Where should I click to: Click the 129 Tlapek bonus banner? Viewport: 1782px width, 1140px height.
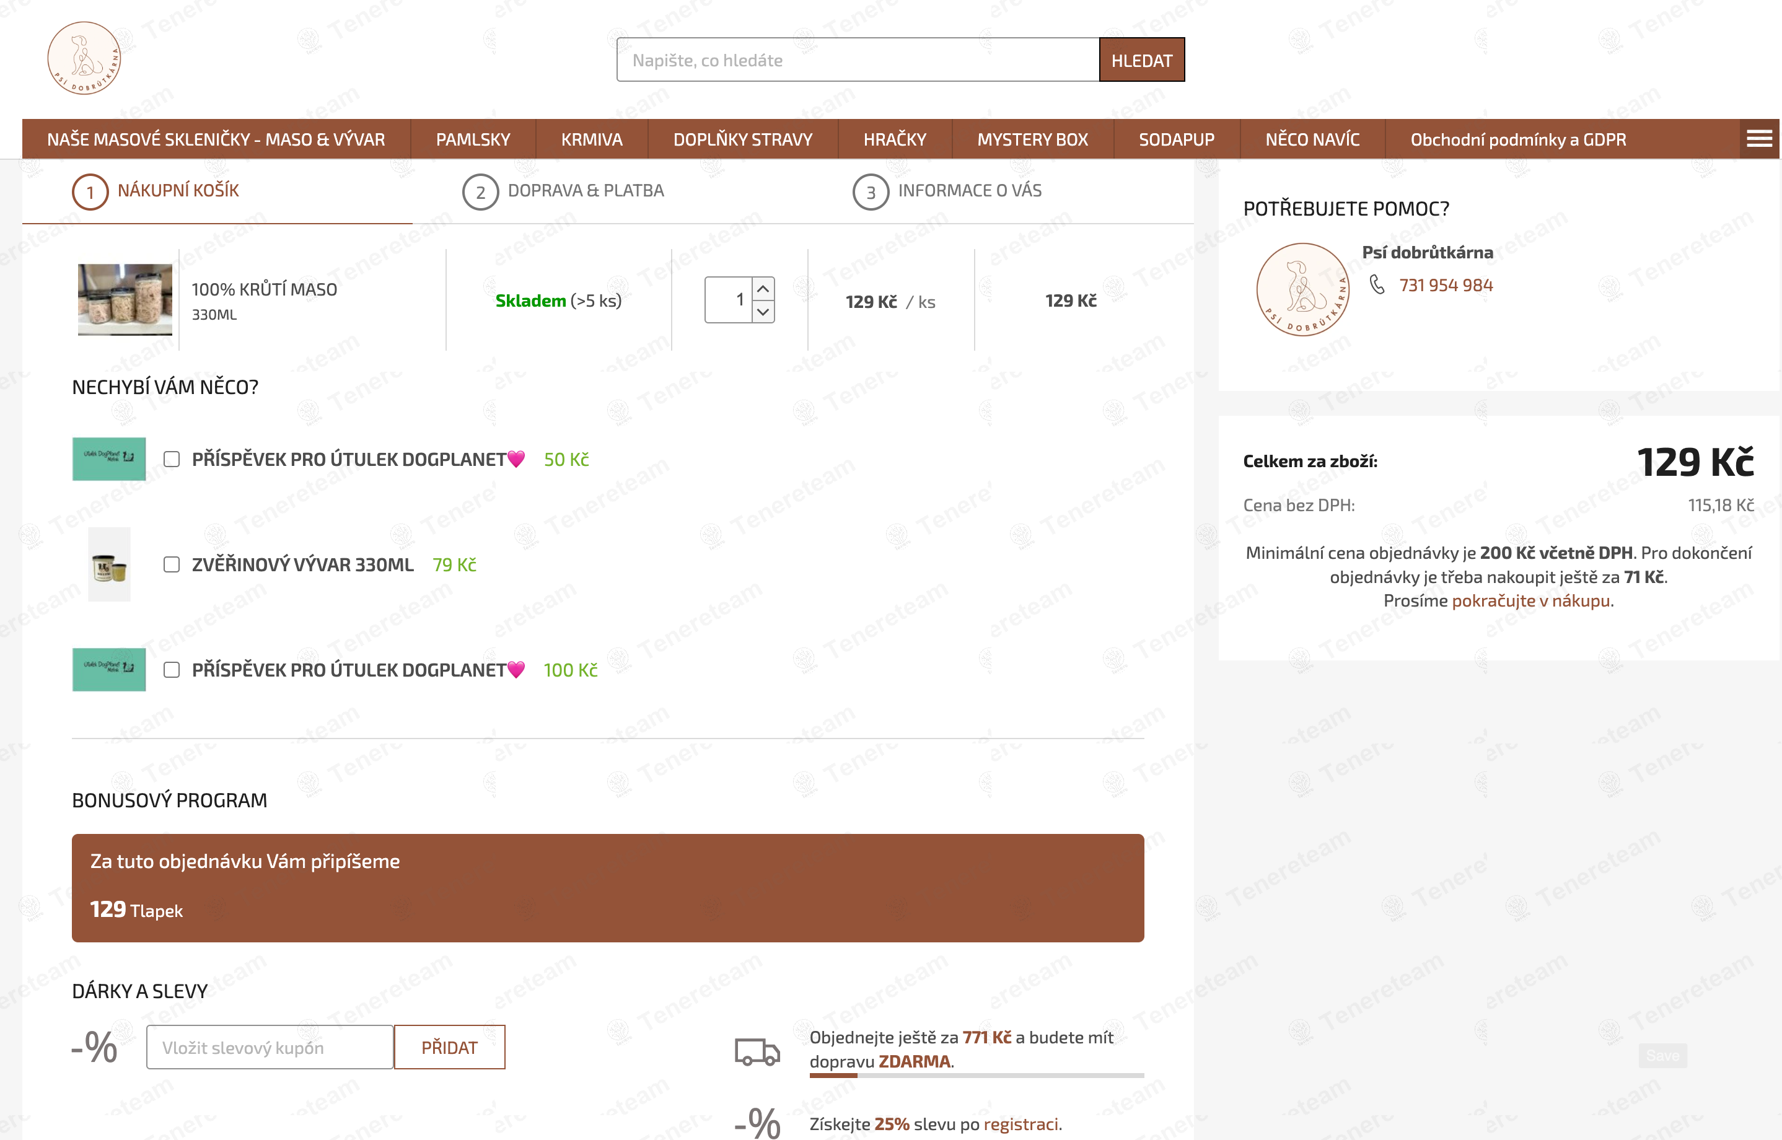tap(608, 888)
